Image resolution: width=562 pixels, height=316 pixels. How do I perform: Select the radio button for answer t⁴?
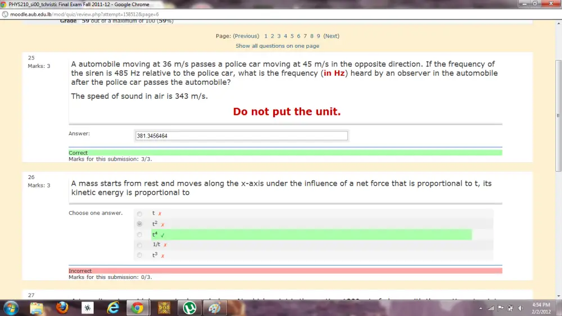[139, 235]
